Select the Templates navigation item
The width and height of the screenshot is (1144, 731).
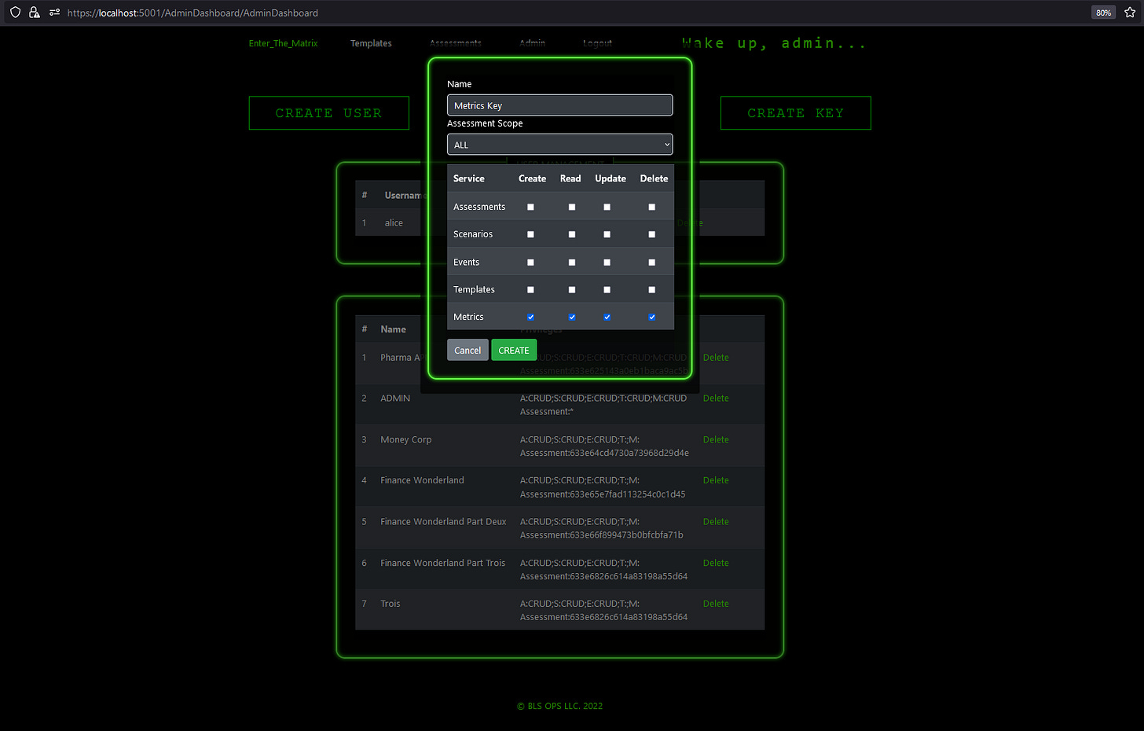[370, 43]
